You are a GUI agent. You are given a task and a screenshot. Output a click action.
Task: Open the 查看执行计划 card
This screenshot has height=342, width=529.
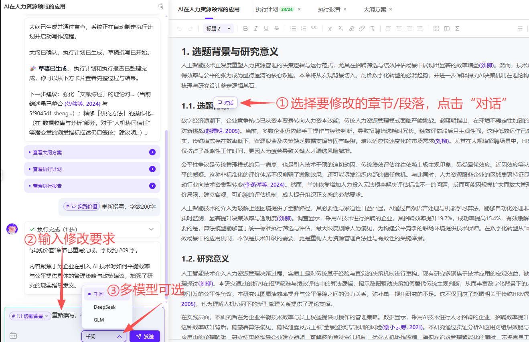click(x=92, y=169)
